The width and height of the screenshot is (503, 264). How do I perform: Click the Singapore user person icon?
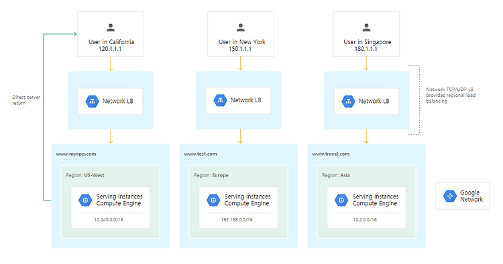click(x=366, y=27)
